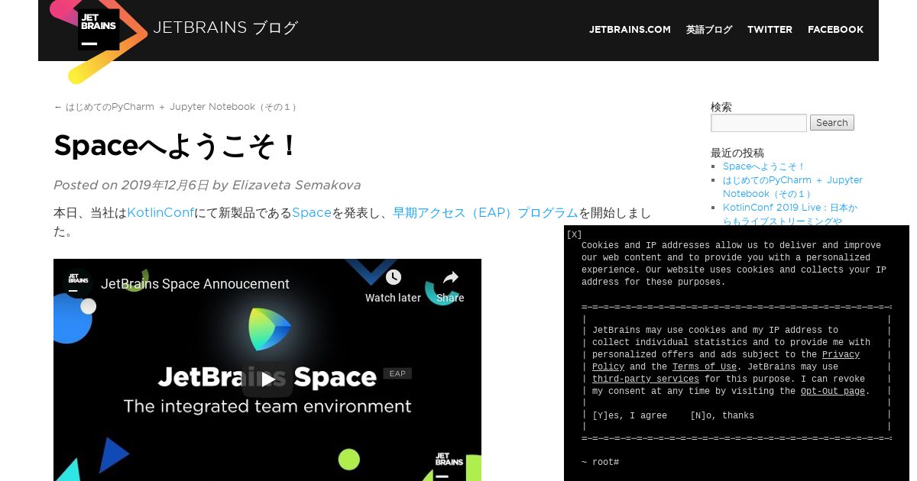917x481 pixels.
Task: Click the Spaceへようこそ! article heading
Action: (x=175, y=146)
